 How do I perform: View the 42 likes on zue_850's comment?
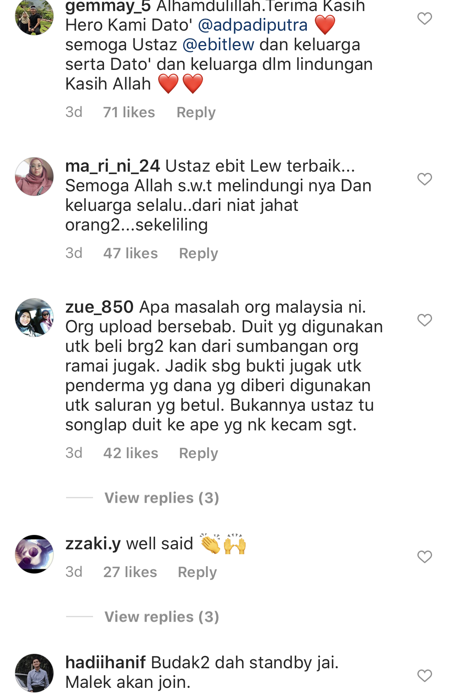[131, 453]
